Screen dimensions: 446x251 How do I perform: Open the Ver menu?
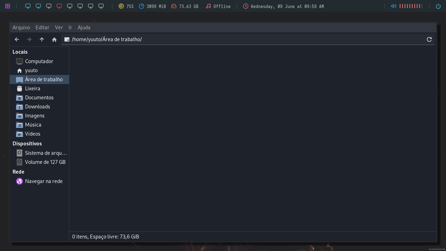click(x=59, y=27)
